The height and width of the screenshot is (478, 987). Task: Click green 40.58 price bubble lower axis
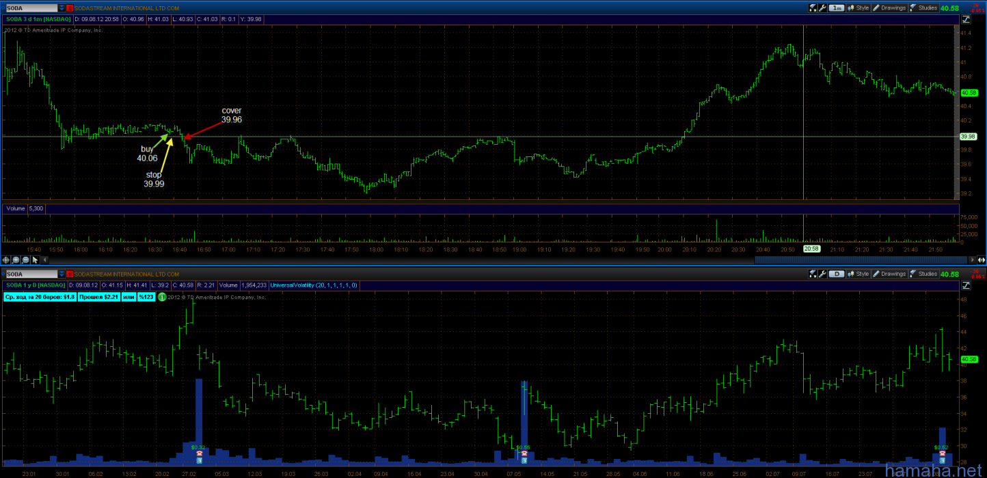(x=968, y=358)
